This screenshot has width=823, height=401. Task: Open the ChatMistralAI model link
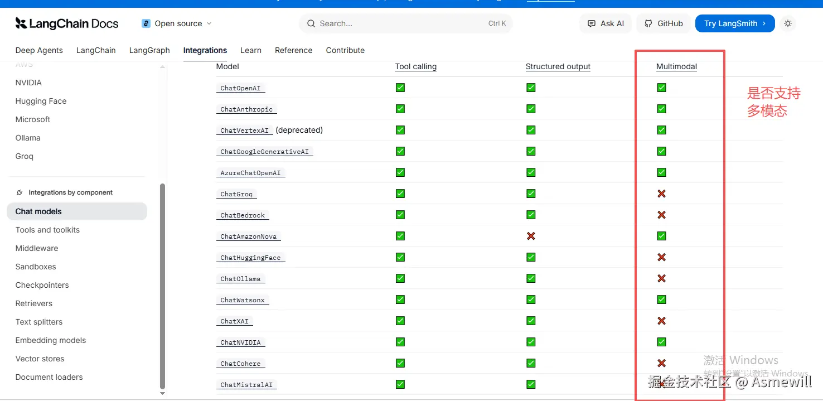(x=246, y=385)
